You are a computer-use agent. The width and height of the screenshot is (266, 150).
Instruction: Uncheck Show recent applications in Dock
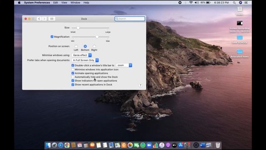click(73, 85)
